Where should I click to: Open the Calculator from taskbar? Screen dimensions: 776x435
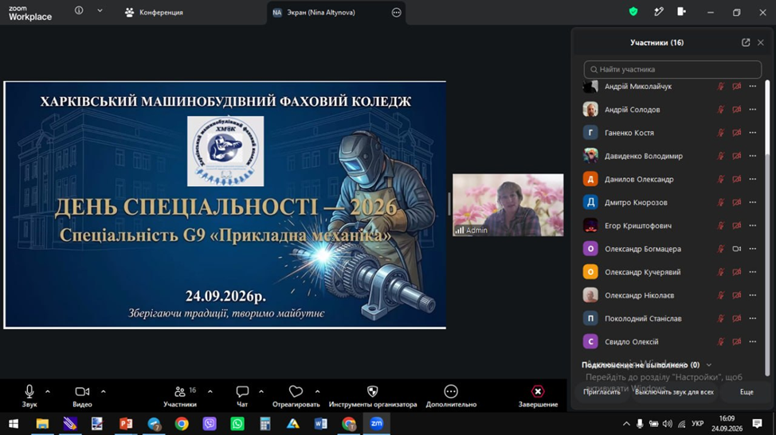pyautogui.click(x=265, y=424)
